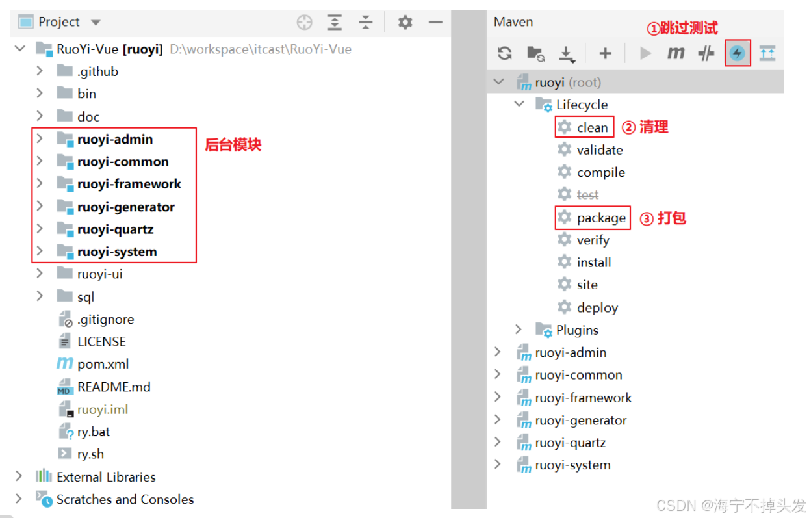
Task: Click the Execute Maven Goal 'm' icon
Action: [676, 53]
